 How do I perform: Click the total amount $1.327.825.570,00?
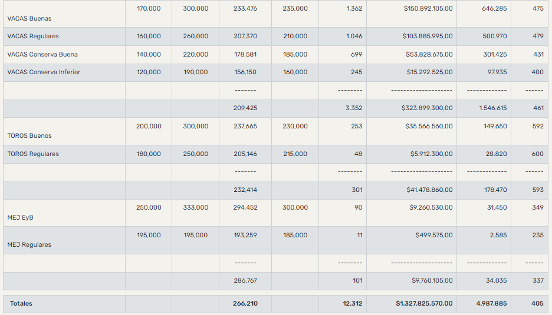424,304
